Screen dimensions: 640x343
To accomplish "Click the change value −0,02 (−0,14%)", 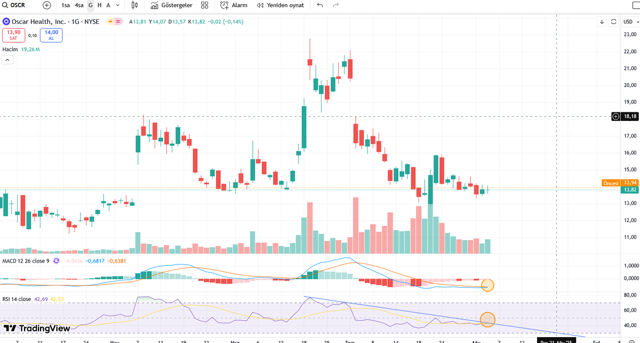I will [x=225, y=22].
